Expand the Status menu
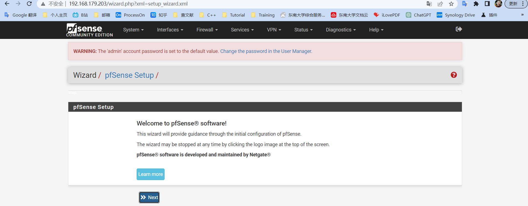This screenshot has height=206, width=528. (x=303, y=30)
